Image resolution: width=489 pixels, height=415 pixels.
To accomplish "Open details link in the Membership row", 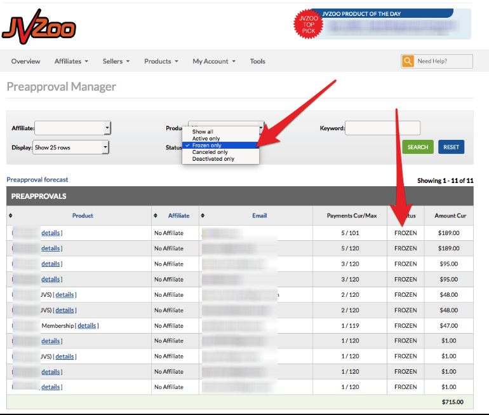I will pos(87,326).
